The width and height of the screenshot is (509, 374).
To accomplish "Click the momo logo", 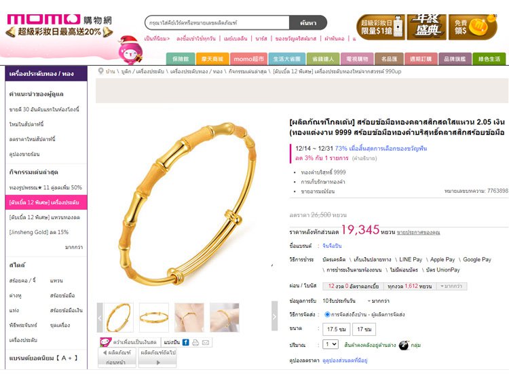I will point(43,19).
